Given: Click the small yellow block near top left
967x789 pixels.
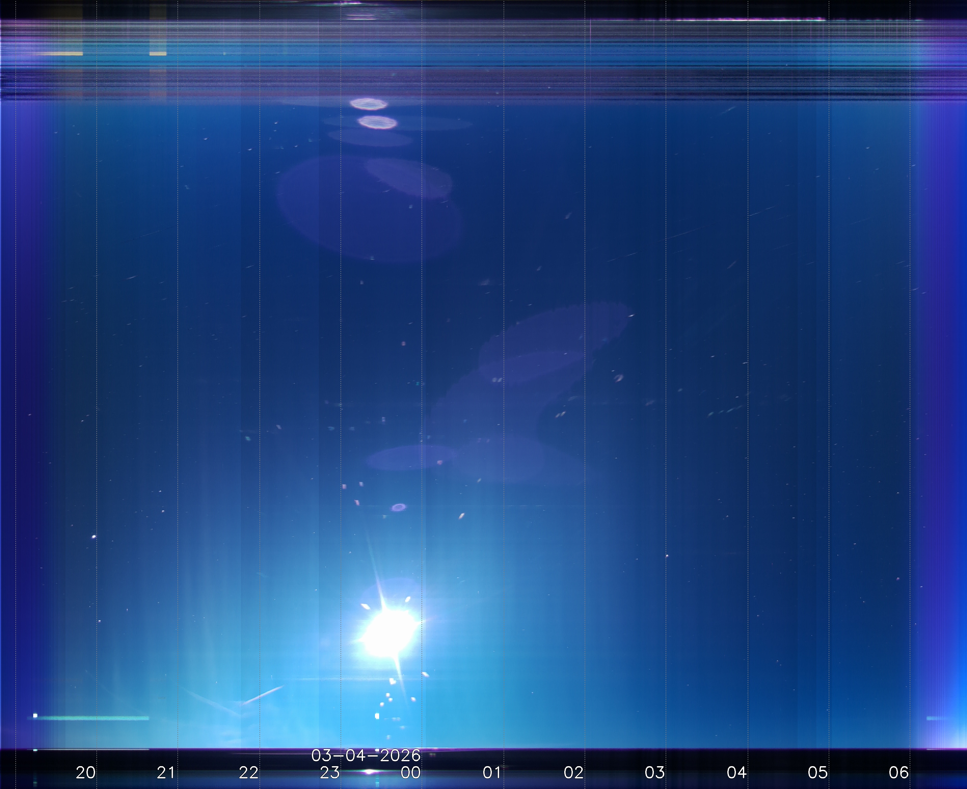Looking at the screenshot, I should coord(158,54).
